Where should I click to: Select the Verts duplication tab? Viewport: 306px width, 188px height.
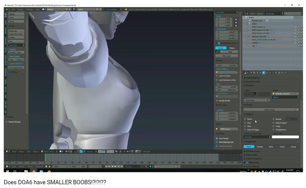click(271, 147)
